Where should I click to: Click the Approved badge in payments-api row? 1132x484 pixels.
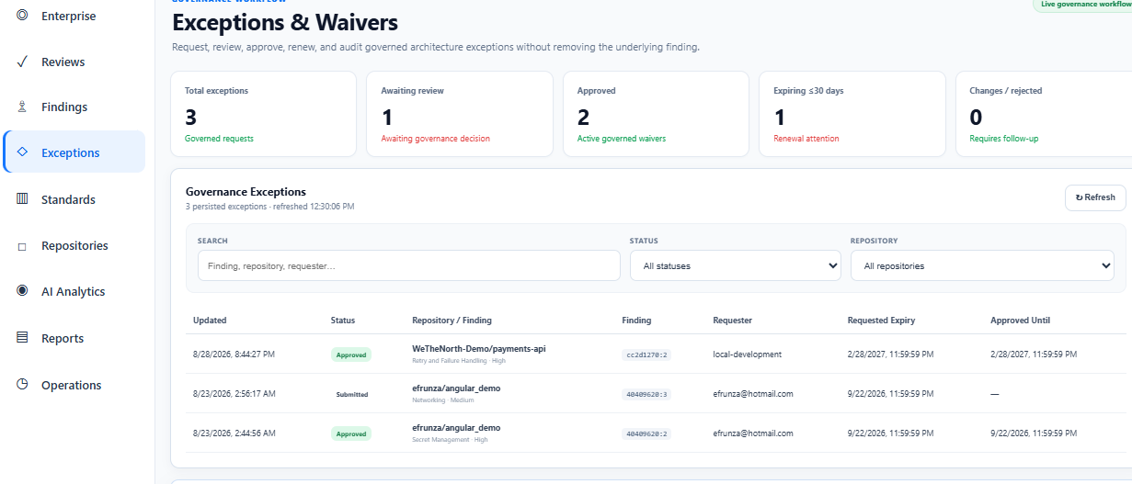click(x=351, y=355)
